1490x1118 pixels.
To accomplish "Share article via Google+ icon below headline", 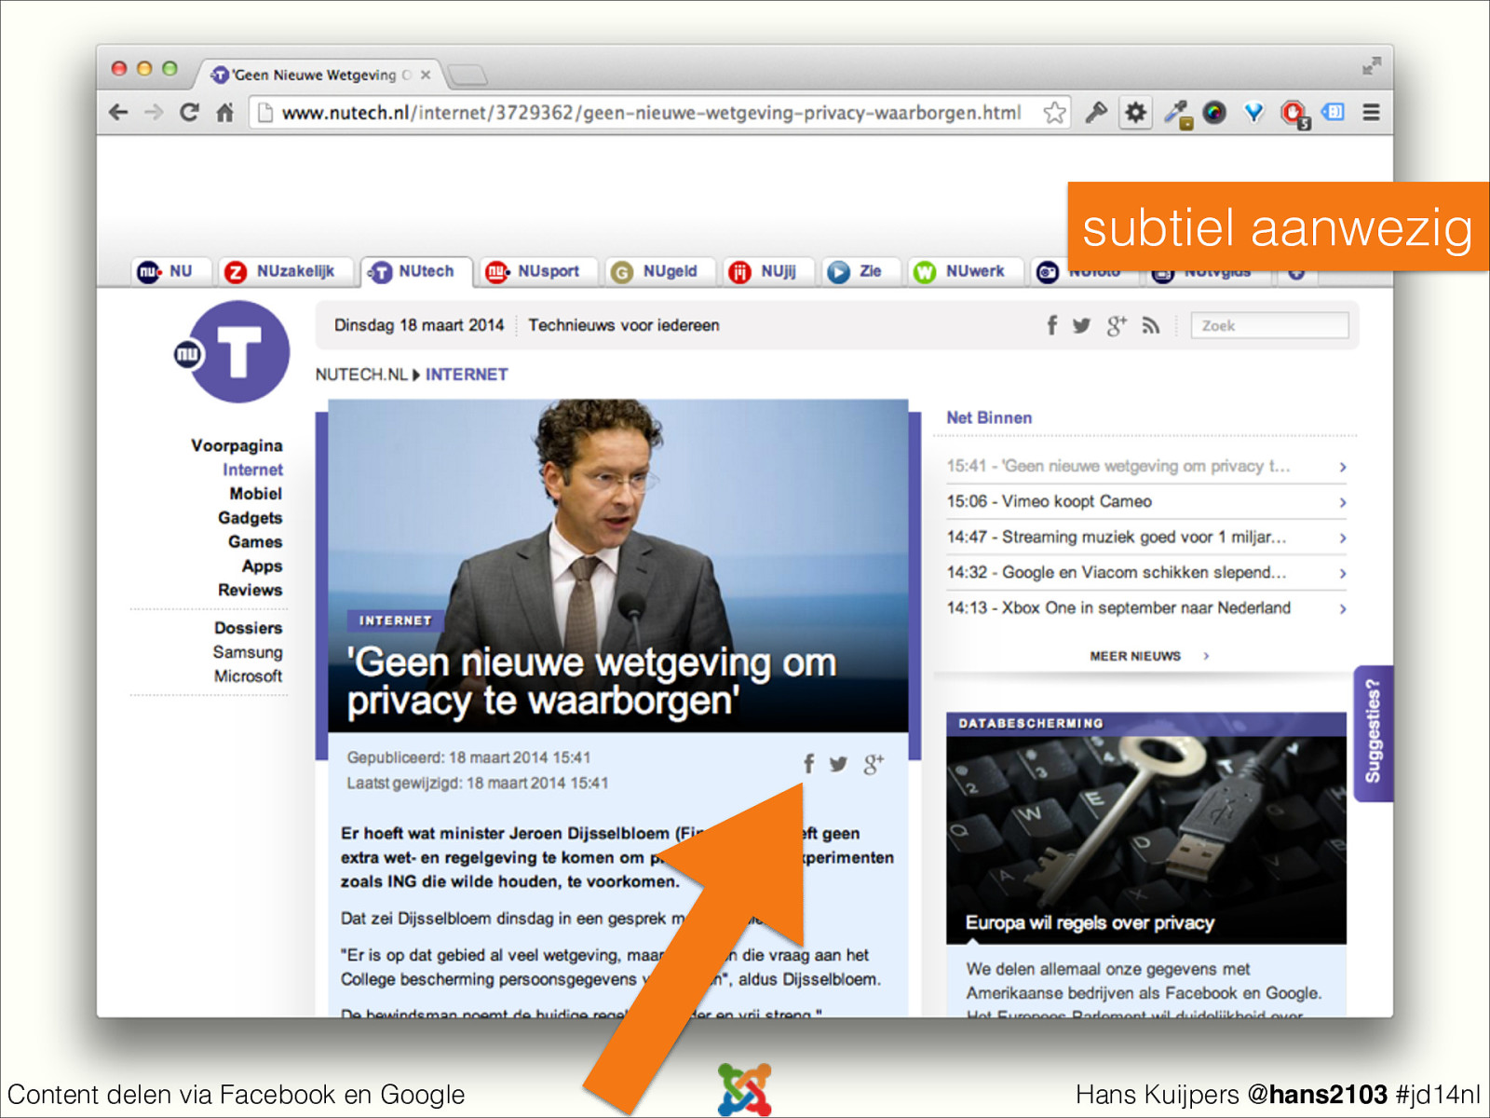I will pos(873,764).
